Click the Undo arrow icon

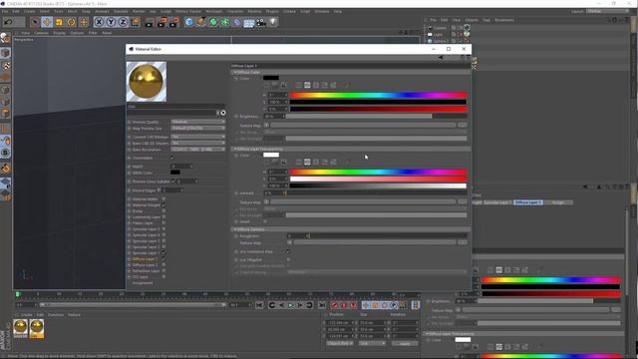pos(9,22)
